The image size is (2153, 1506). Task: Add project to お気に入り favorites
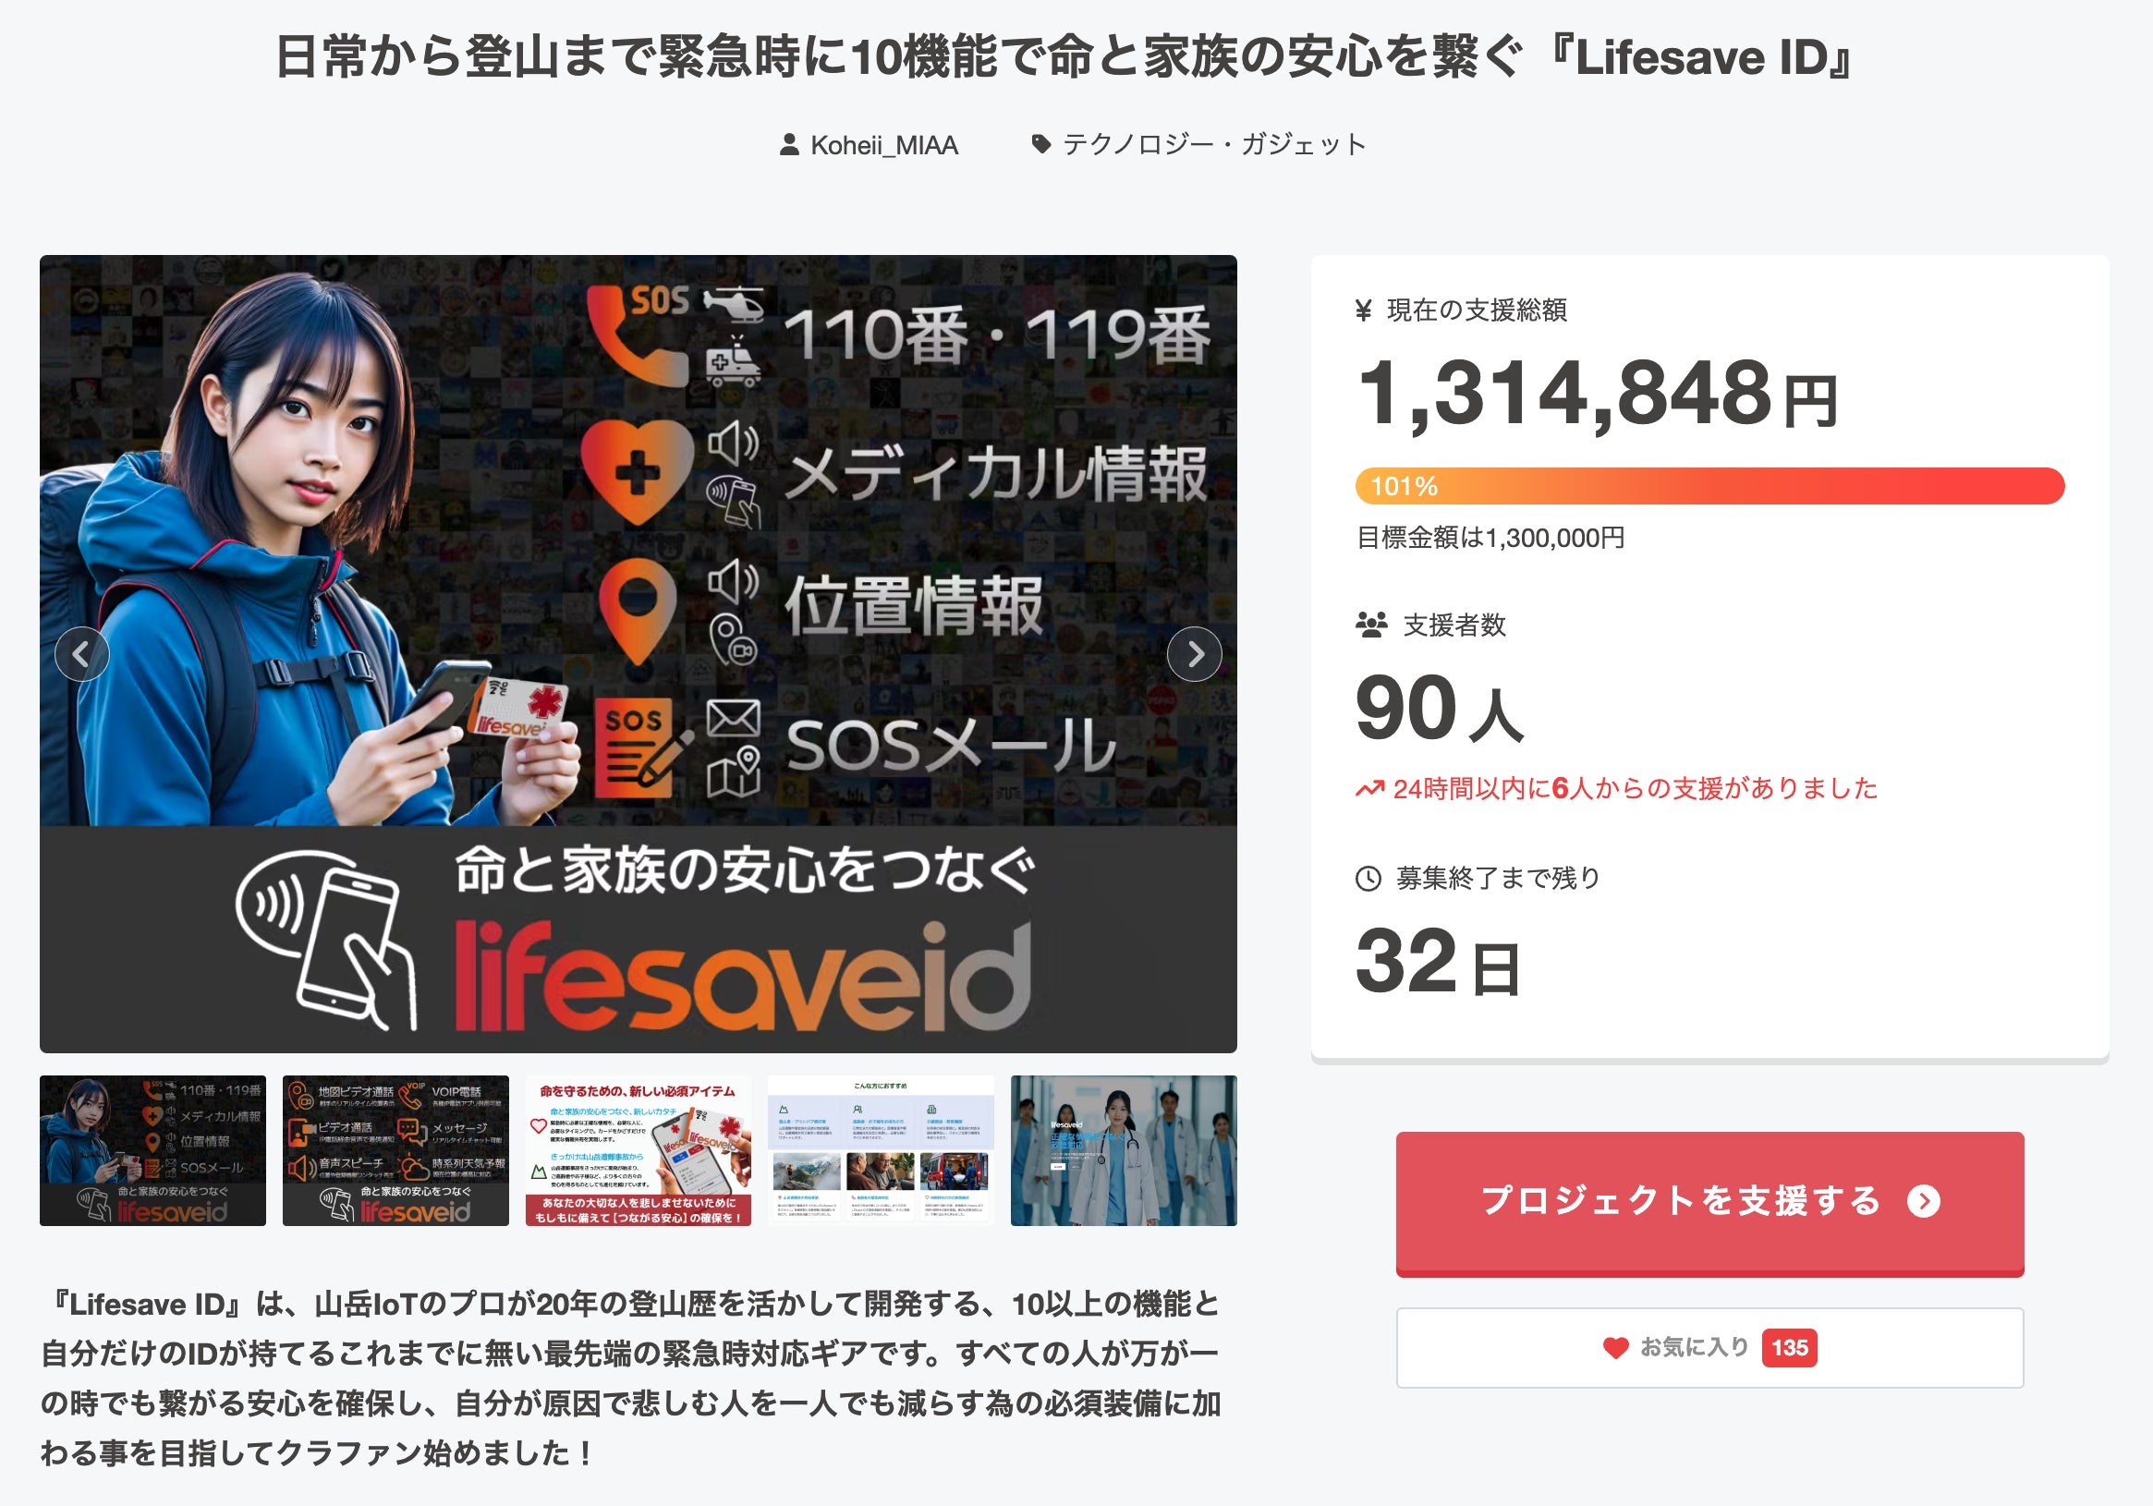tap(1709, 1347)
